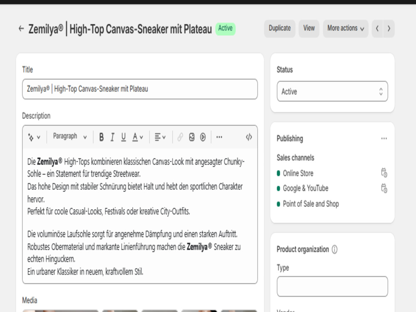Image resolution: width=416 pixels, height=312 pixels.
Task: Open the Status dropdown showing Active
Action: pyautogui.click(x=332, y=91)
